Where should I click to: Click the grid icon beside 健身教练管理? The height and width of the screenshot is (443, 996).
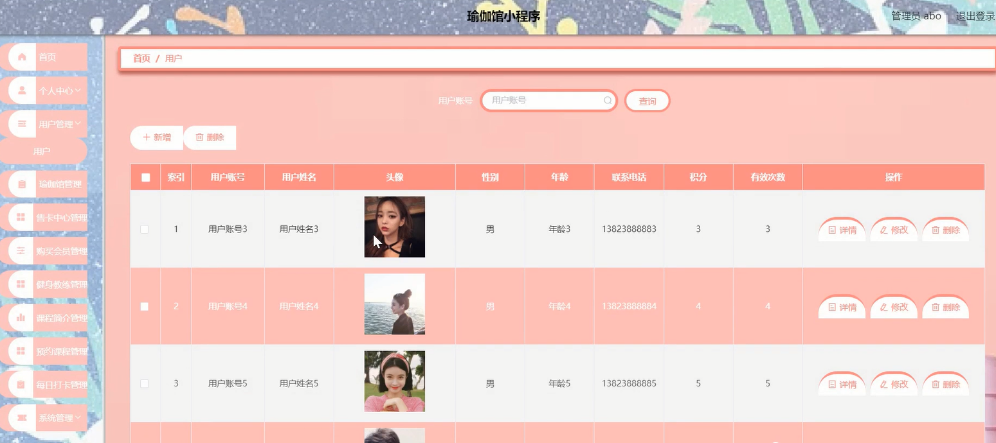point(21,284)
